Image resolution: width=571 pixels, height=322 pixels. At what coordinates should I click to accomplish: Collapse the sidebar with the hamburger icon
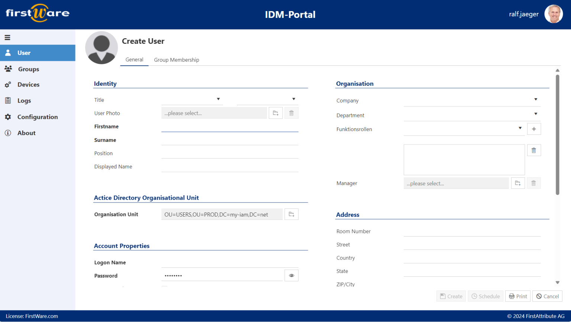click(x=7, y=37)
